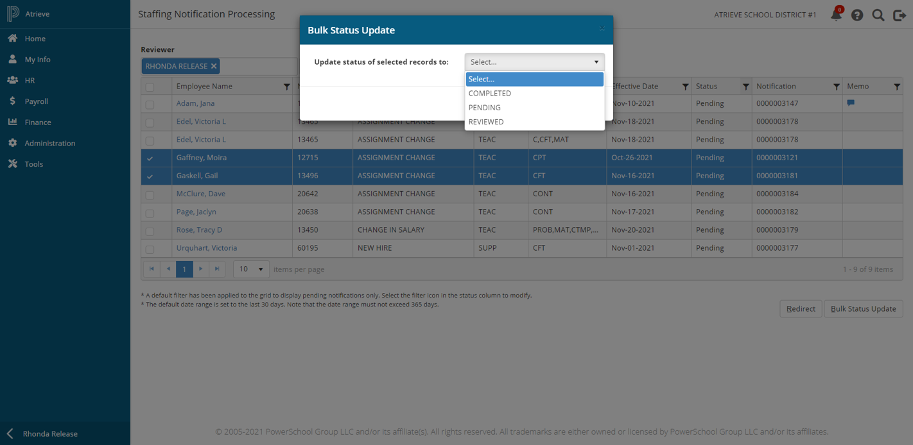Close the Bulk Status Update dialog
913x445 pixels.
pos(602,29)
